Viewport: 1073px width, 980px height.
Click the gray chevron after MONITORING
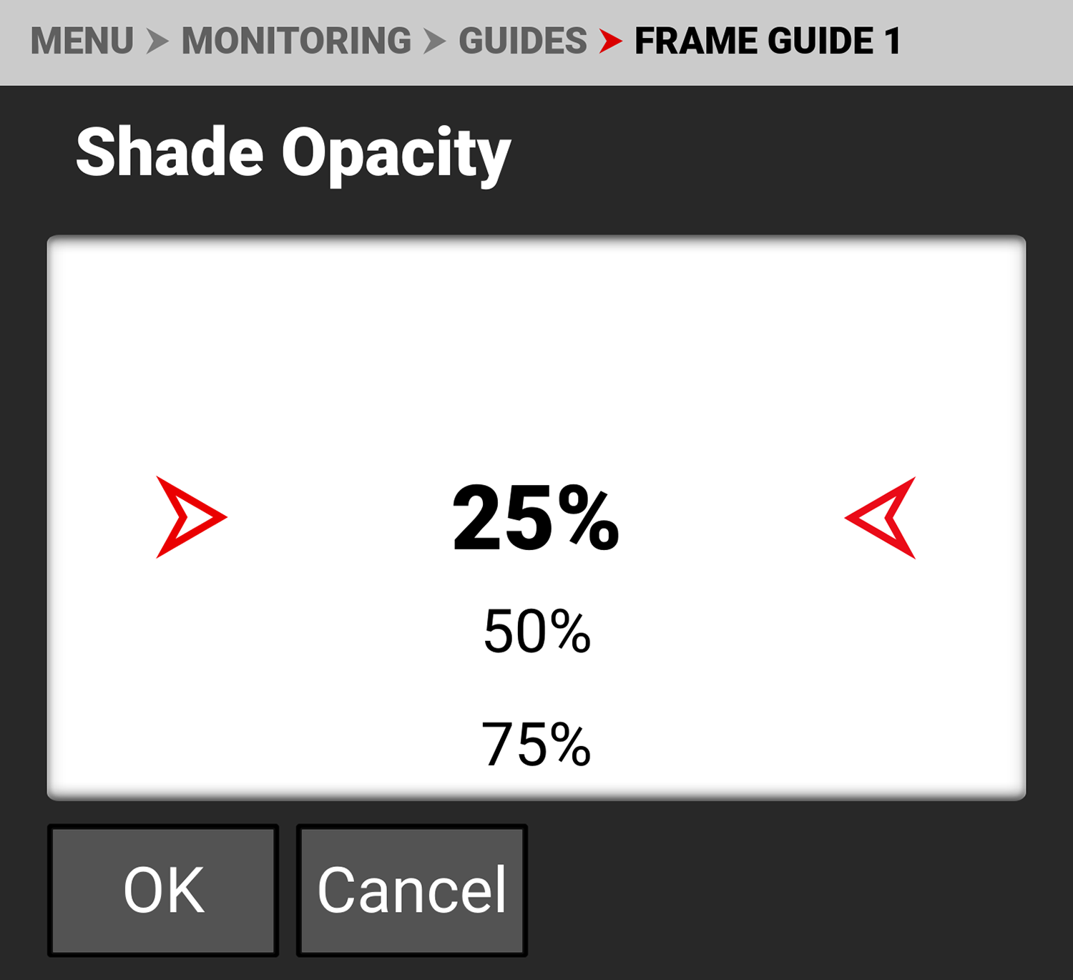434,41
